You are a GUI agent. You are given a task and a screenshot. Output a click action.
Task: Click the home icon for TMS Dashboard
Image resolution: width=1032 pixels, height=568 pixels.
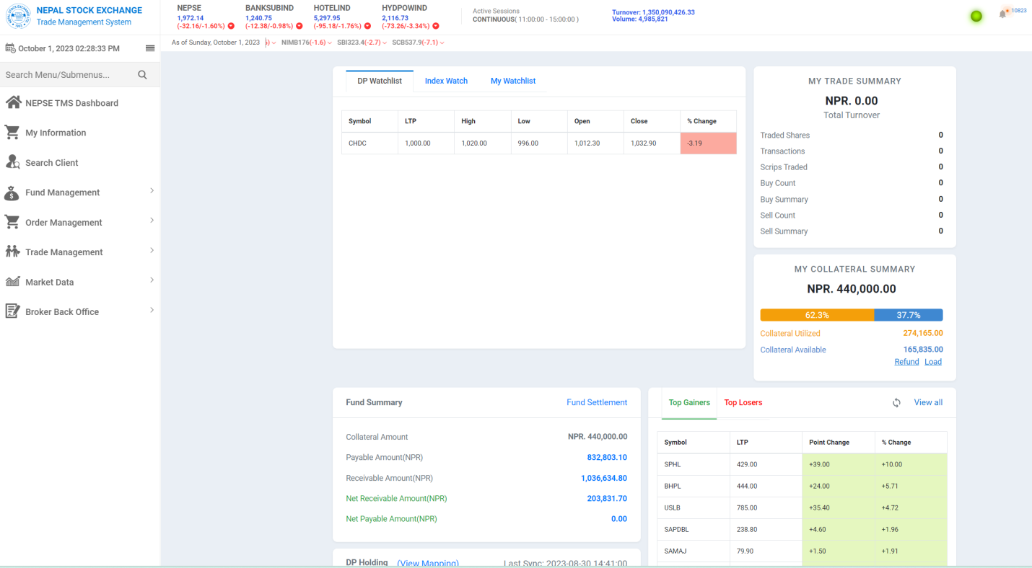[13, 102]
